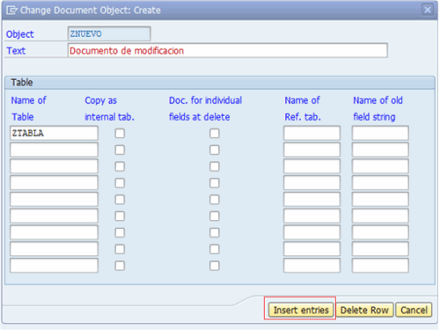Click the Text field 'Documento de modificacion'
This screenshot has height=330, width=440.
(x=228, y=50)
